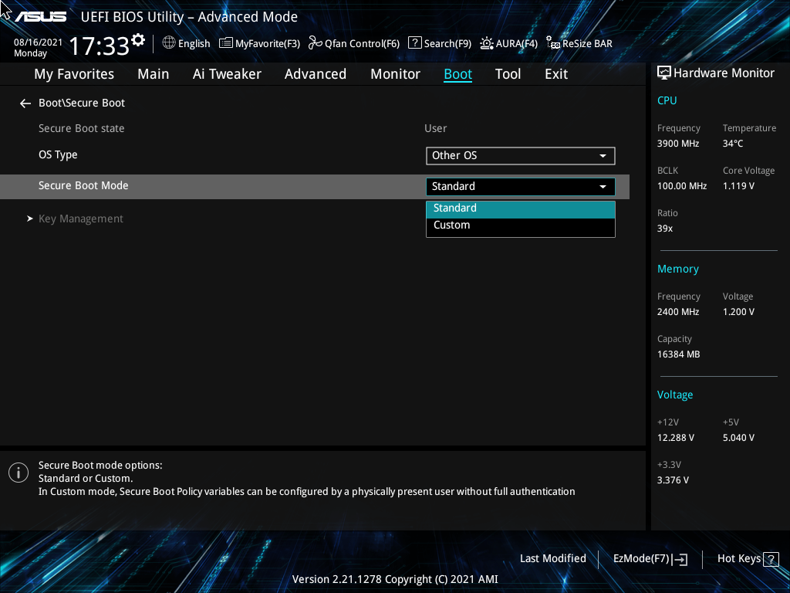Click the Voltage section heading

click(675, 395)
